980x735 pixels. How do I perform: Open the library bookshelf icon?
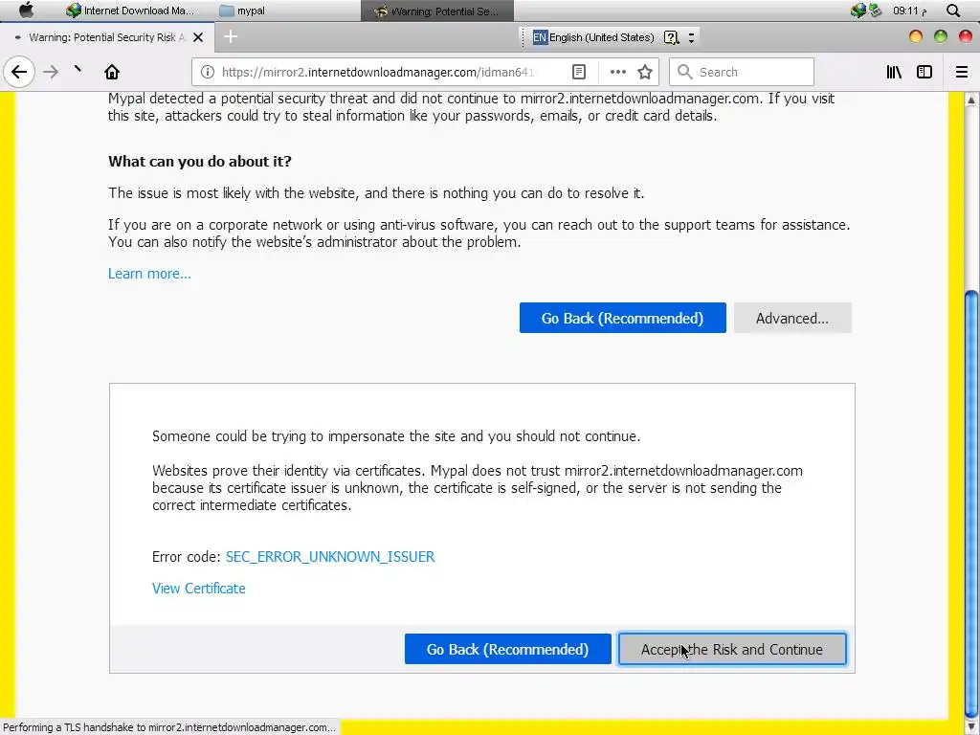pyautogui.click(x=894, y=72)
